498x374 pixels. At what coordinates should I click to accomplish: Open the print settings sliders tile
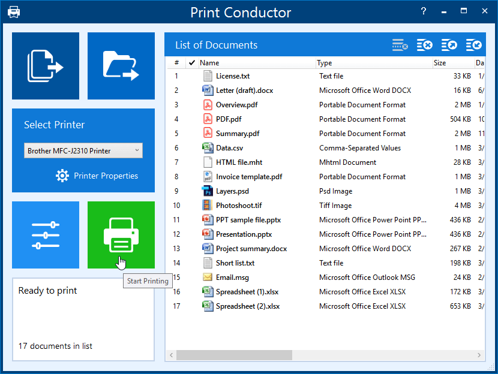[x=46, y=235]
